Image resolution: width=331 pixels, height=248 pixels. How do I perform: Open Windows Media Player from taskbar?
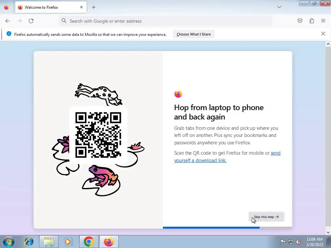pyautogui.click(x=69, y=242)
